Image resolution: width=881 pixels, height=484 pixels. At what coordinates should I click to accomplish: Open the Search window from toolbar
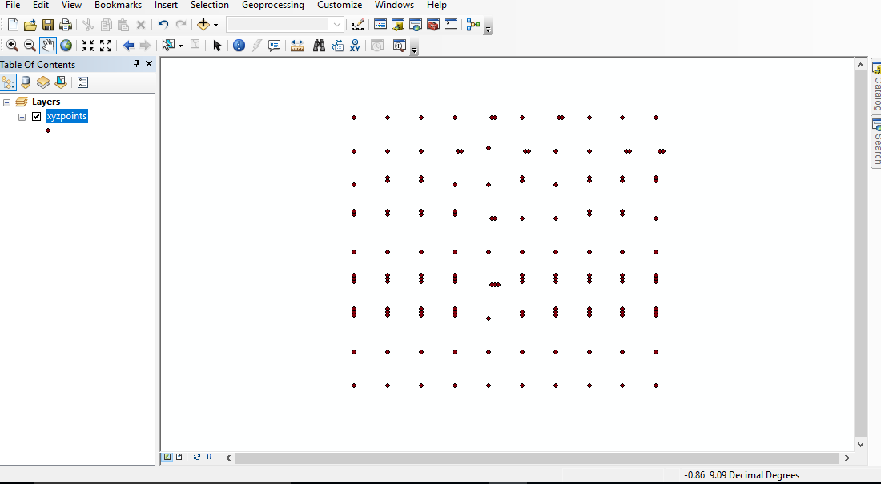416,25
